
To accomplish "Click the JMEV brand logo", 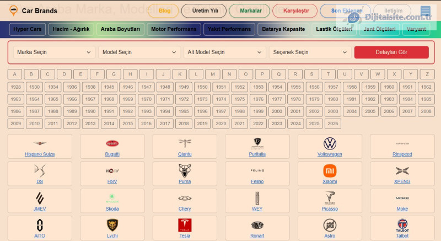I will click(40, 198).
